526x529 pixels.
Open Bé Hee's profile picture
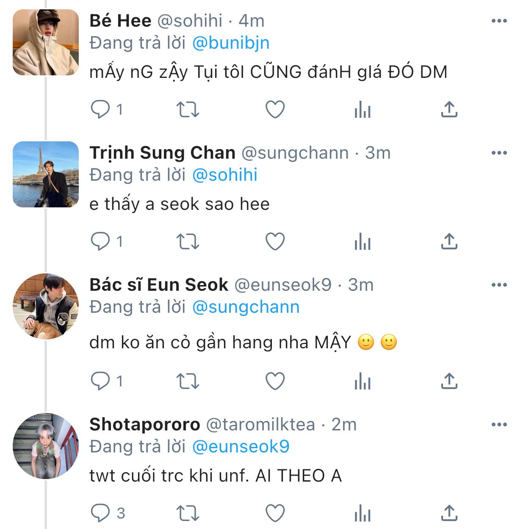46,42
